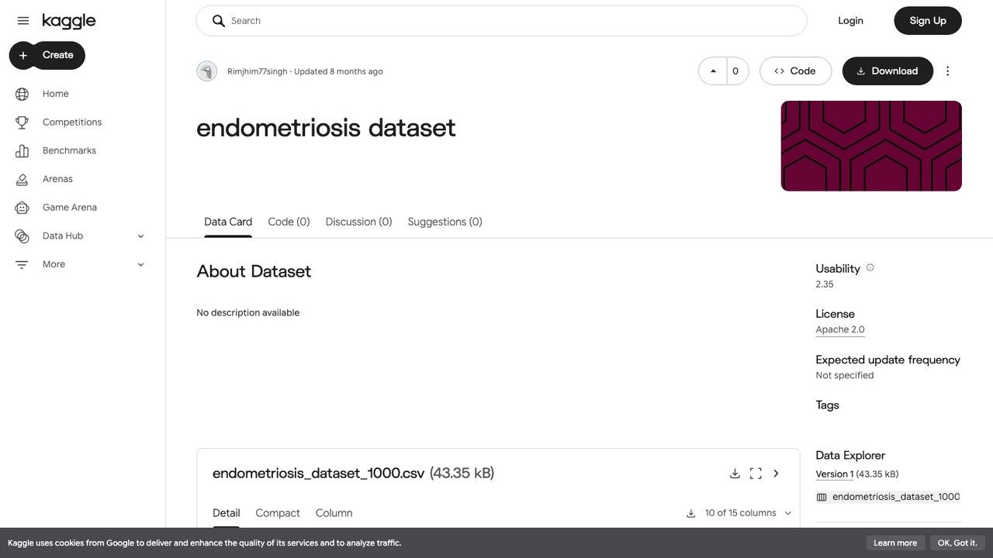Expand the More sidebar section
Viewport: 993px width, 558px height.
[x=140, y=265]
